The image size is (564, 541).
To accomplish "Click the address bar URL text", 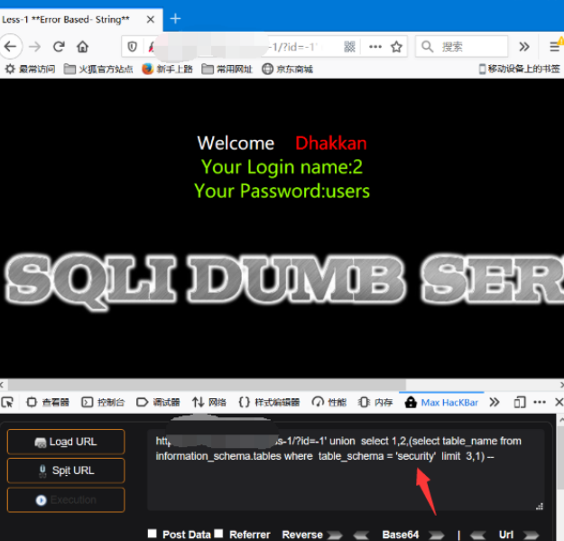I will click(293, 47).
